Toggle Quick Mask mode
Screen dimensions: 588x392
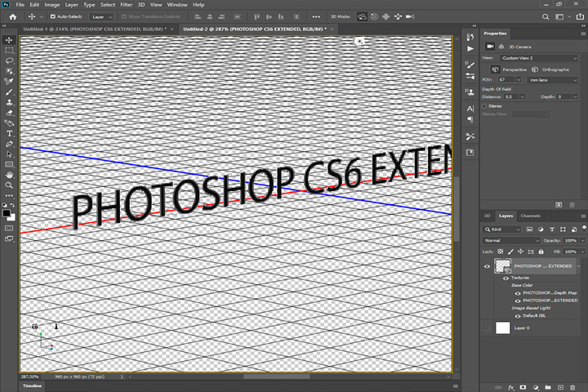(x=9, y=228)
